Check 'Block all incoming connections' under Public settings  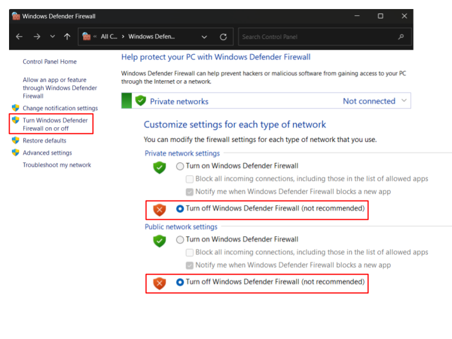[x=190, y=253]
